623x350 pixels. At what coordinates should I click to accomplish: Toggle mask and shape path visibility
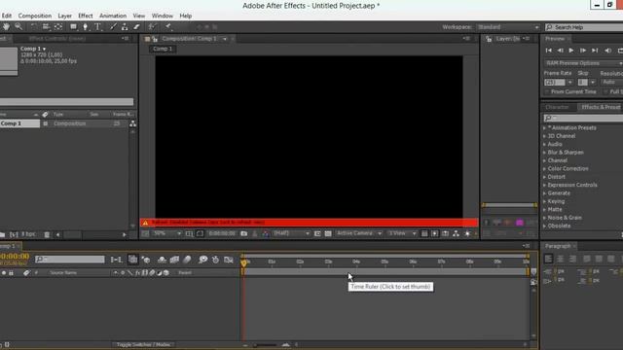click(200, 233)
